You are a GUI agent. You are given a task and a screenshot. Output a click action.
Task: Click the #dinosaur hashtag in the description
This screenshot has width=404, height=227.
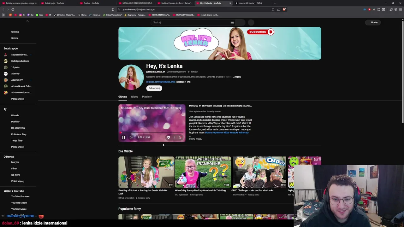(244, 133)
